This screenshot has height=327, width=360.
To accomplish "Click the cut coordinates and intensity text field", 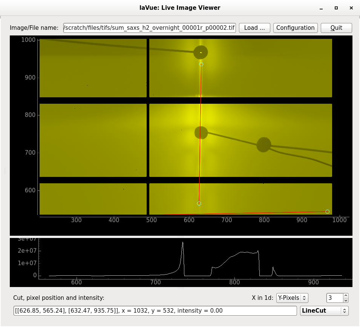I will [x=155, y=311].
